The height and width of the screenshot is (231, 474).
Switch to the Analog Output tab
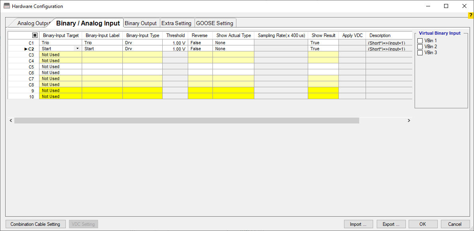point(33,23)
